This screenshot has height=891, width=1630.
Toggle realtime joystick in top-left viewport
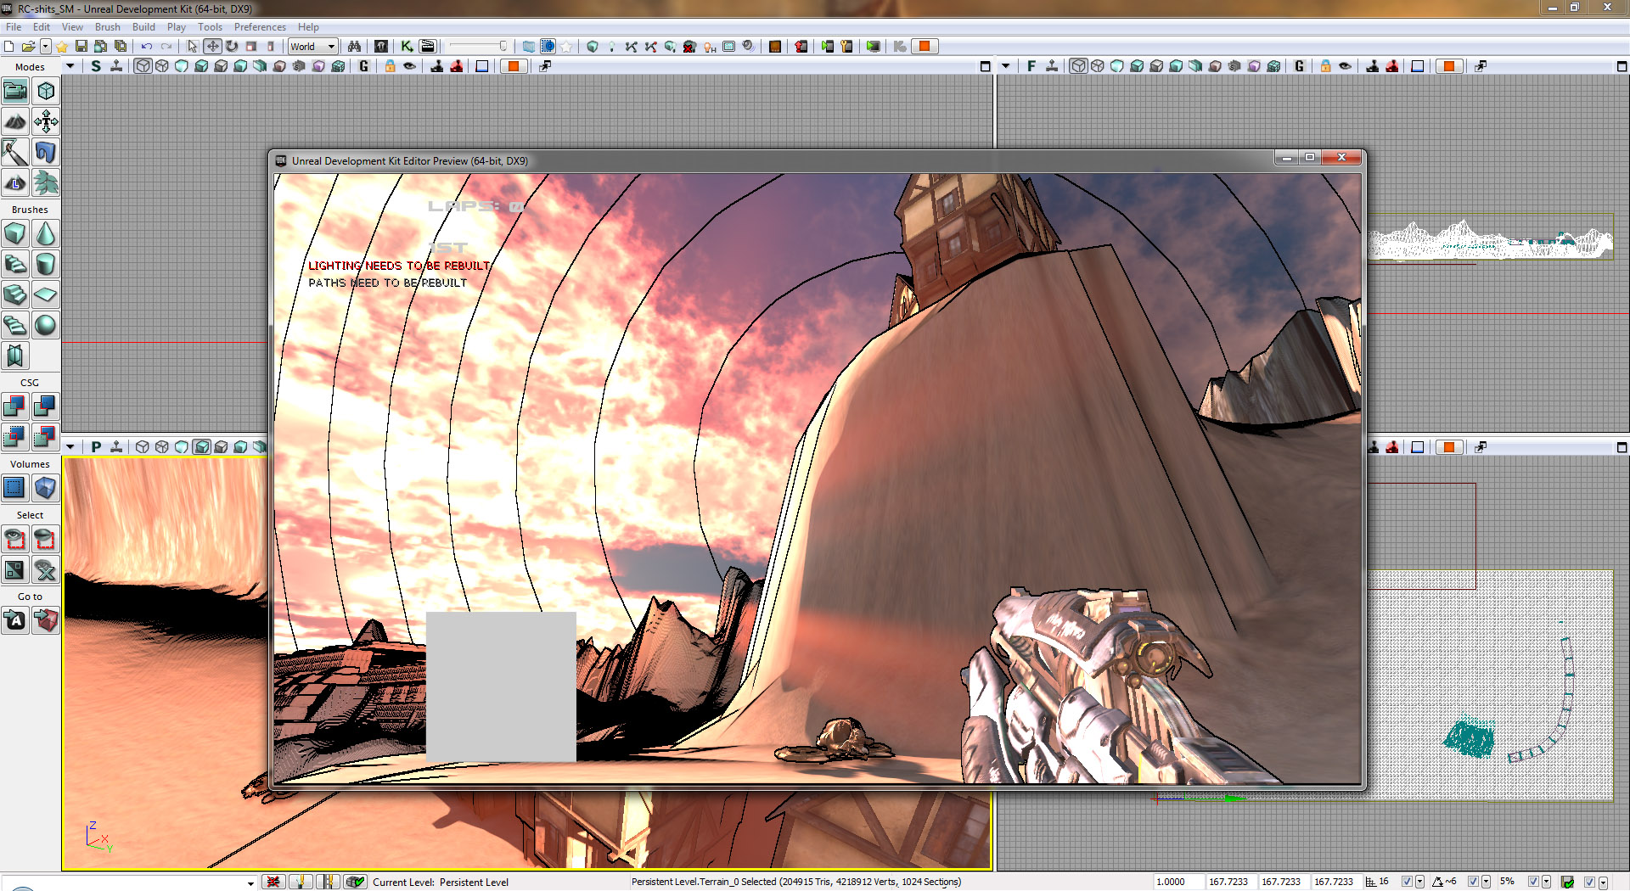[116, 66]
